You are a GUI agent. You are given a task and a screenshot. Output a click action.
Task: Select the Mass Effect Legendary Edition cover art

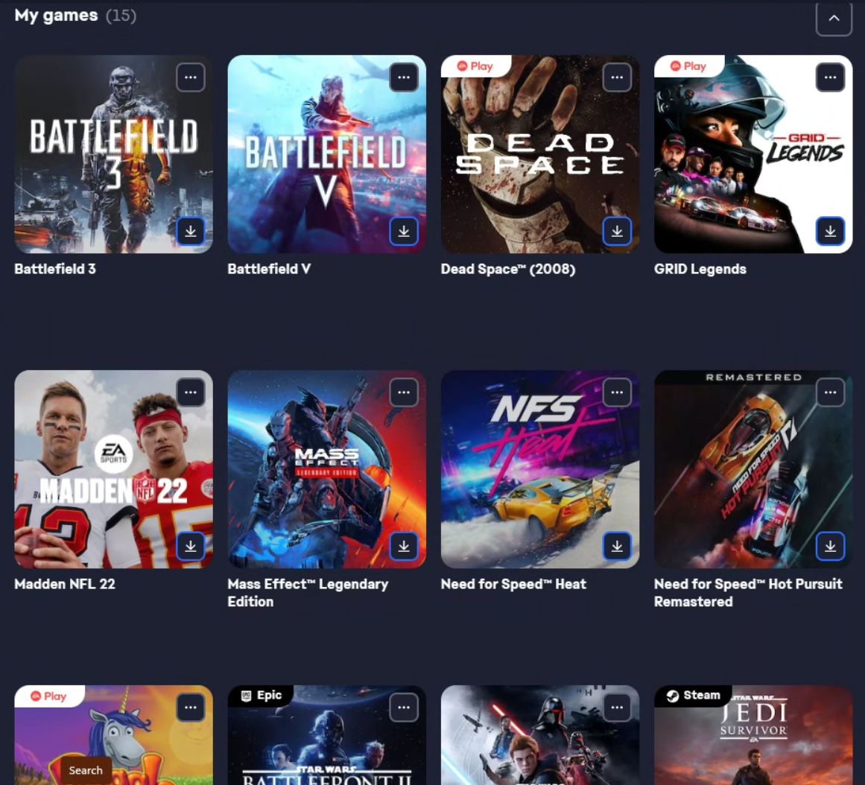[x=326, y=469]
